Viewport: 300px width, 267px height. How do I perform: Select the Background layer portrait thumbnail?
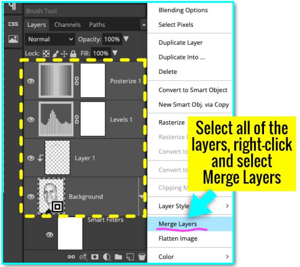coord(51,196)
